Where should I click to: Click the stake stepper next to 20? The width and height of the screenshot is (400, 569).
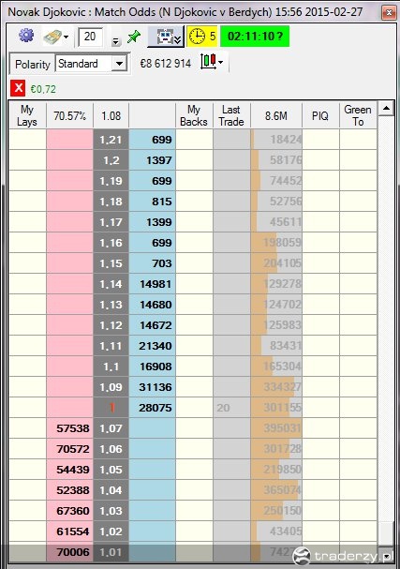pyautogui.click(x=115, y=41)
